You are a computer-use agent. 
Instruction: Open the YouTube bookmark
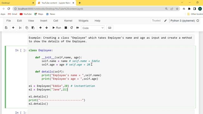(x=26, y=14)
